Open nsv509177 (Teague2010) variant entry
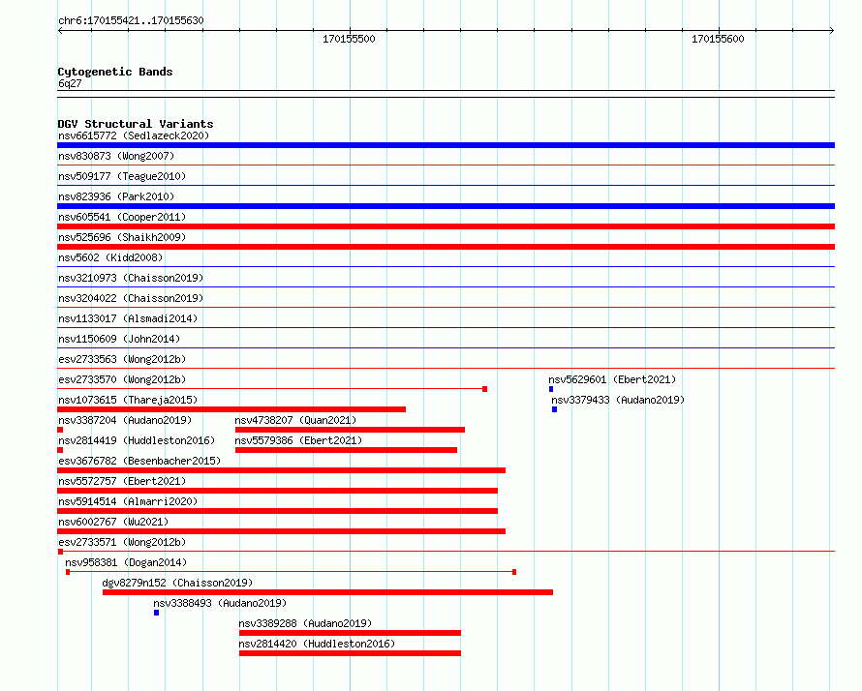Screen dimensions: 862x691 pos(122,176)
